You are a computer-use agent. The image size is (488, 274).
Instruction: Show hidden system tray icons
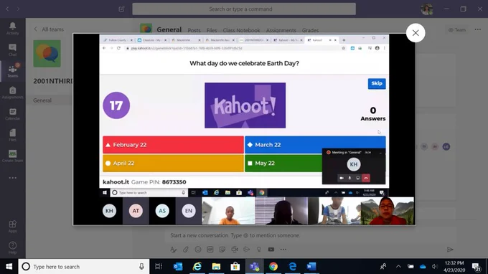(398, 267)
